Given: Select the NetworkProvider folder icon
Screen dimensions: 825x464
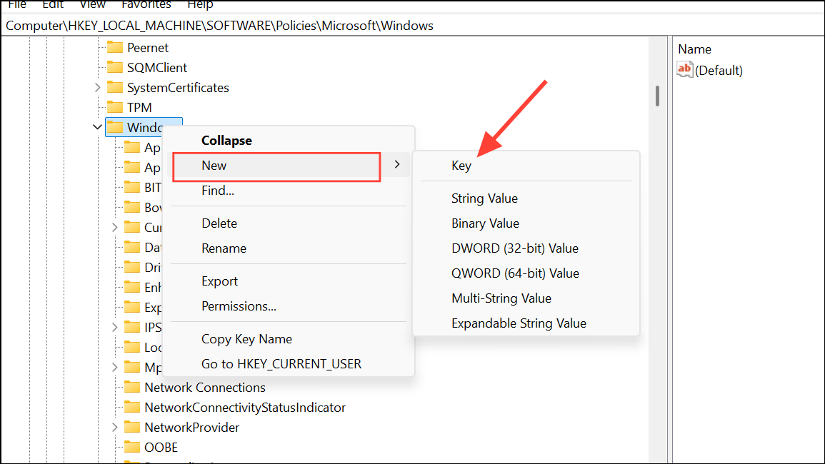Looking at the screenshot, I should pos(133,427).
